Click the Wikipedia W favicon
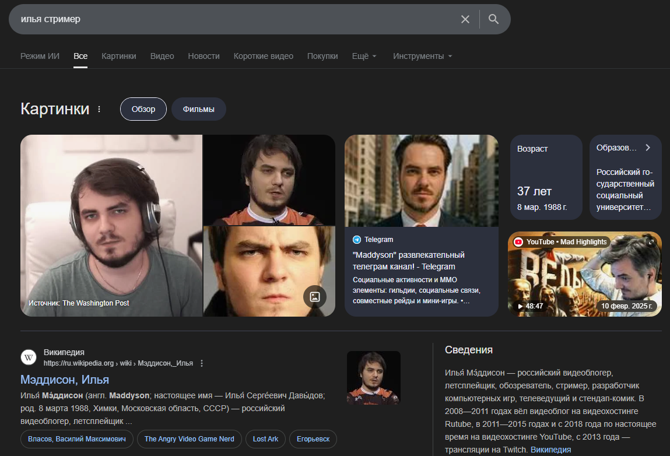Viewport: 670px width, 456px height. [29, 357]
